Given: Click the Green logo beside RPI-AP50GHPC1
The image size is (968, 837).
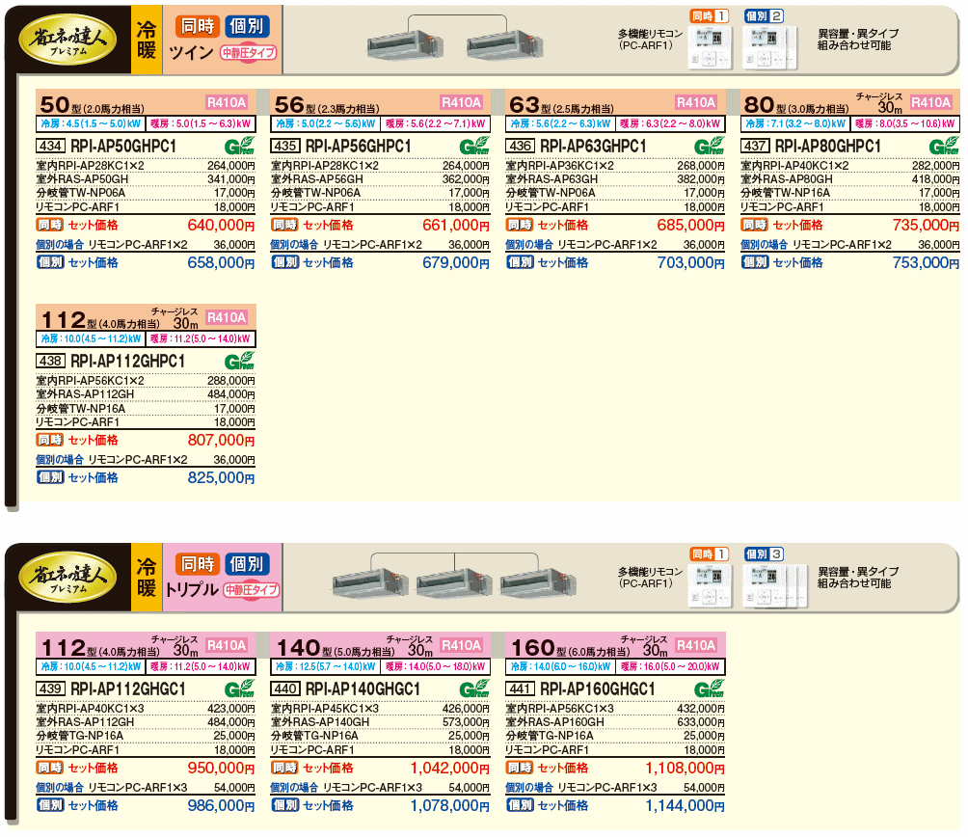Looking at the screenshot, I should pos(239,146).
